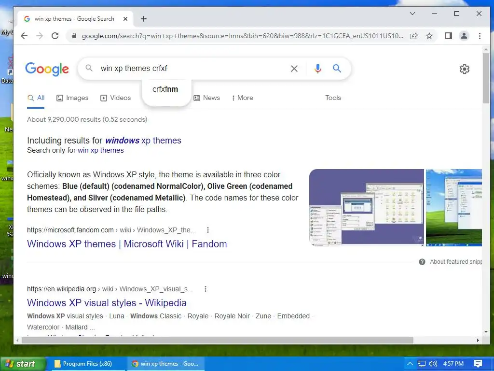
Task: Switch to the News results tab
Action: point(206,98)
